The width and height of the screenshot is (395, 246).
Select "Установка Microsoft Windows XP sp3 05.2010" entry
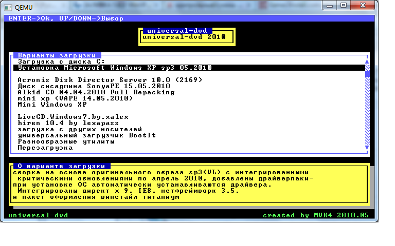[x=115, y=68]
